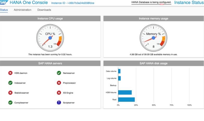Click the HDB Volume bar
Viewport: 204px width, 121px height.
tap(125, 92)
